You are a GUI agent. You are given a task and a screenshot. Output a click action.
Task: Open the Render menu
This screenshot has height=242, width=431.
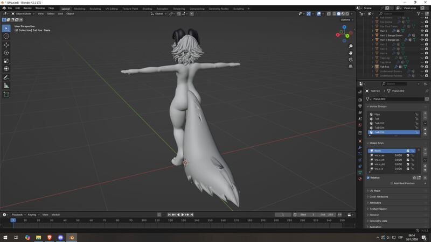click(x=27, y=8)
